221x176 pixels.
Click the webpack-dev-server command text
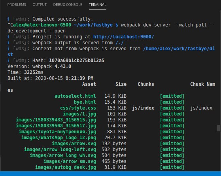(x=146, y=25)
